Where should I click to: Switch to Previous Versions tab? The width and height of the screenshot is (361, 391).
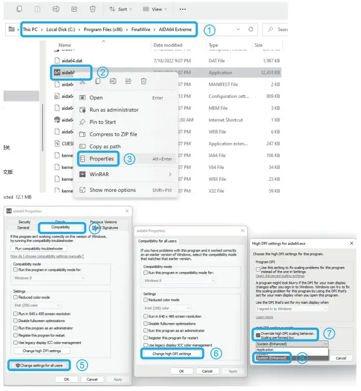(103, 222)
